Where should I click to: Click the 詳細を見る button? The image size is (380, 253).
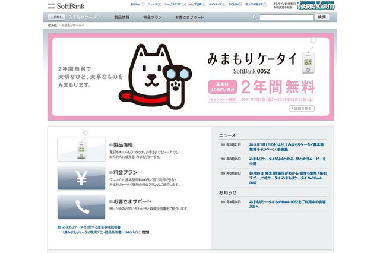pyautogui.click(x=302, y=109)
